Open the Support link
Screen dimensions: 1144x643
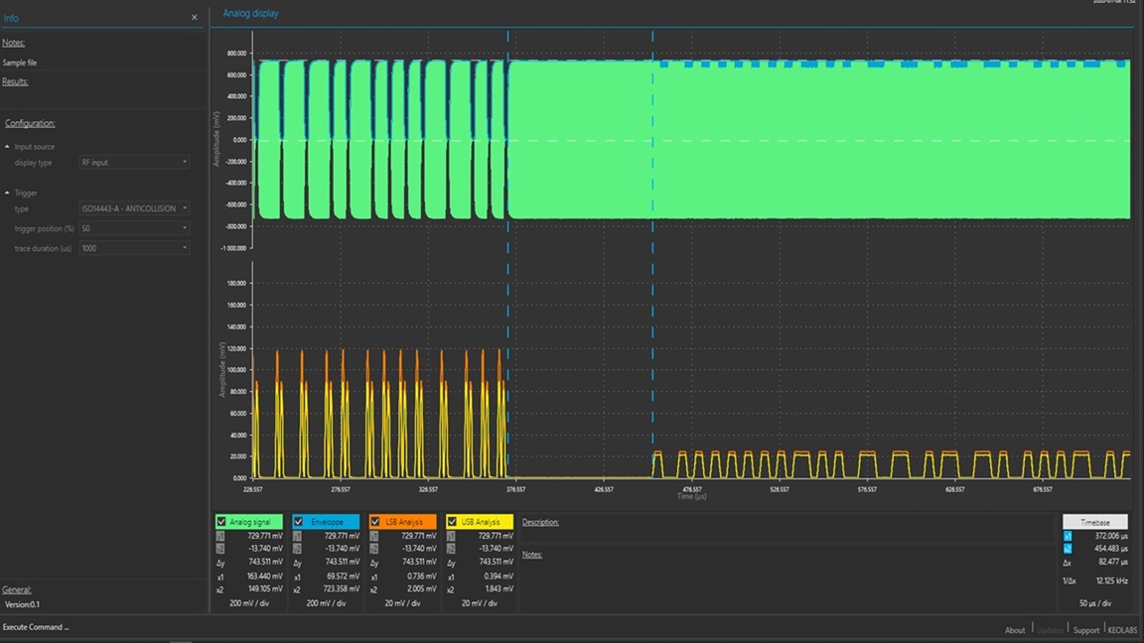point(1086,630)
